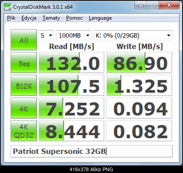
Task: Start the 512K benchmark test
Action: [x=24, y=85]
